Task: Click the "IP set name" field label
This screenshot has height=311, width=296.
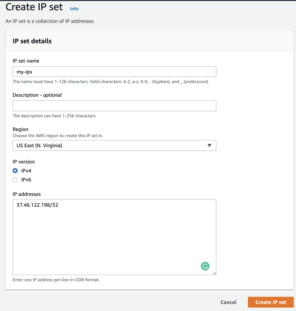Action: pyautogui.click(x=26, y=61)
